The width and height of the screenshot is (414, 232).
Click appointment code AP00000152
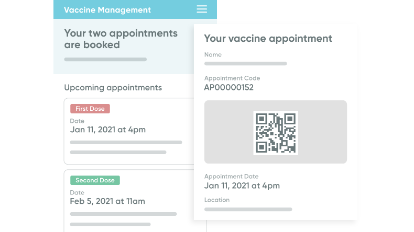tap(228, 87)
